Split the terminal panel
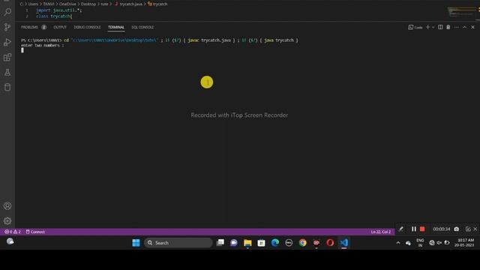 coord(440,27)
